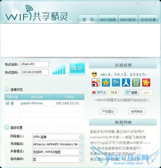Switch to the 首页 tab
The image size is (161, 168).
pyautogui.click(x=88, y=19)
